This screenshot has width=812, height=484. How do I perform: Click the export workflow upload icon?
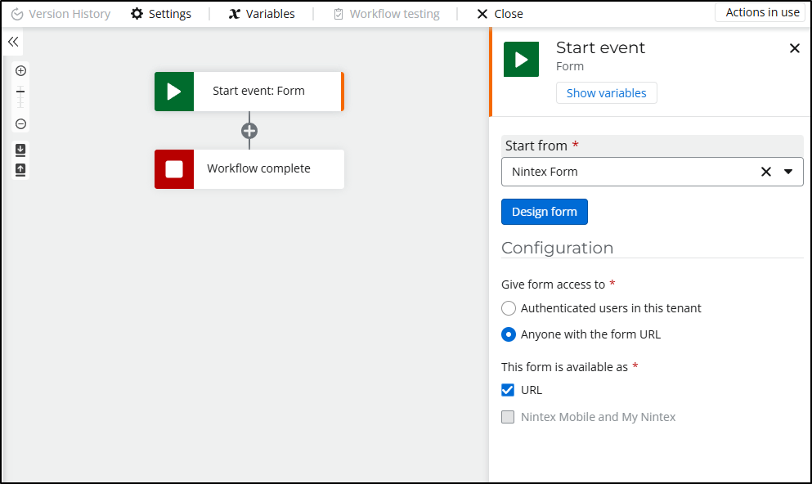click(20, 170)
